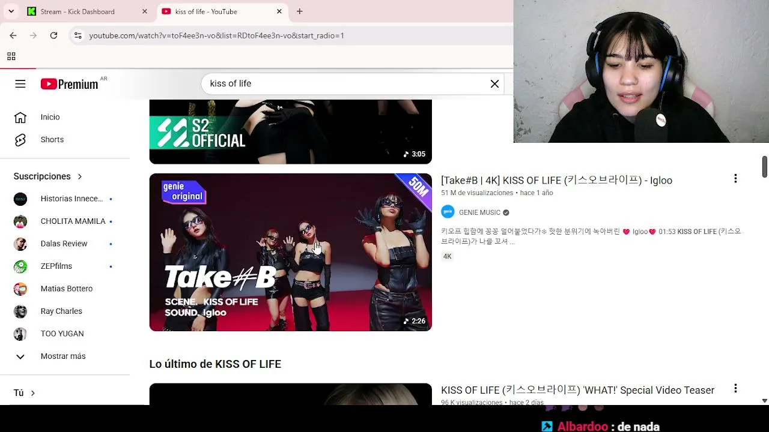This screenshot has height=432, width=769.
Task: Expand the Suscripciones section
Action: point(48,176)
